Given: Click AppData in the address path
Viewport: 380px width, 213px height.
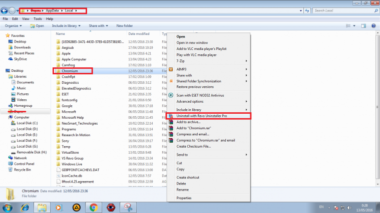Looking at the screenshot, I should (x=53, y=10).
